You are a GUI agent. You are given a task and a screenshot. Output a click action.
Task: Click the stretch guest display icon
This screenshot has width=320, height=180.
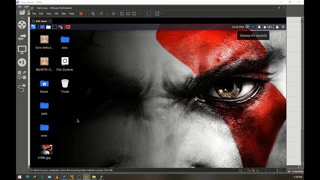coord(157,13)
